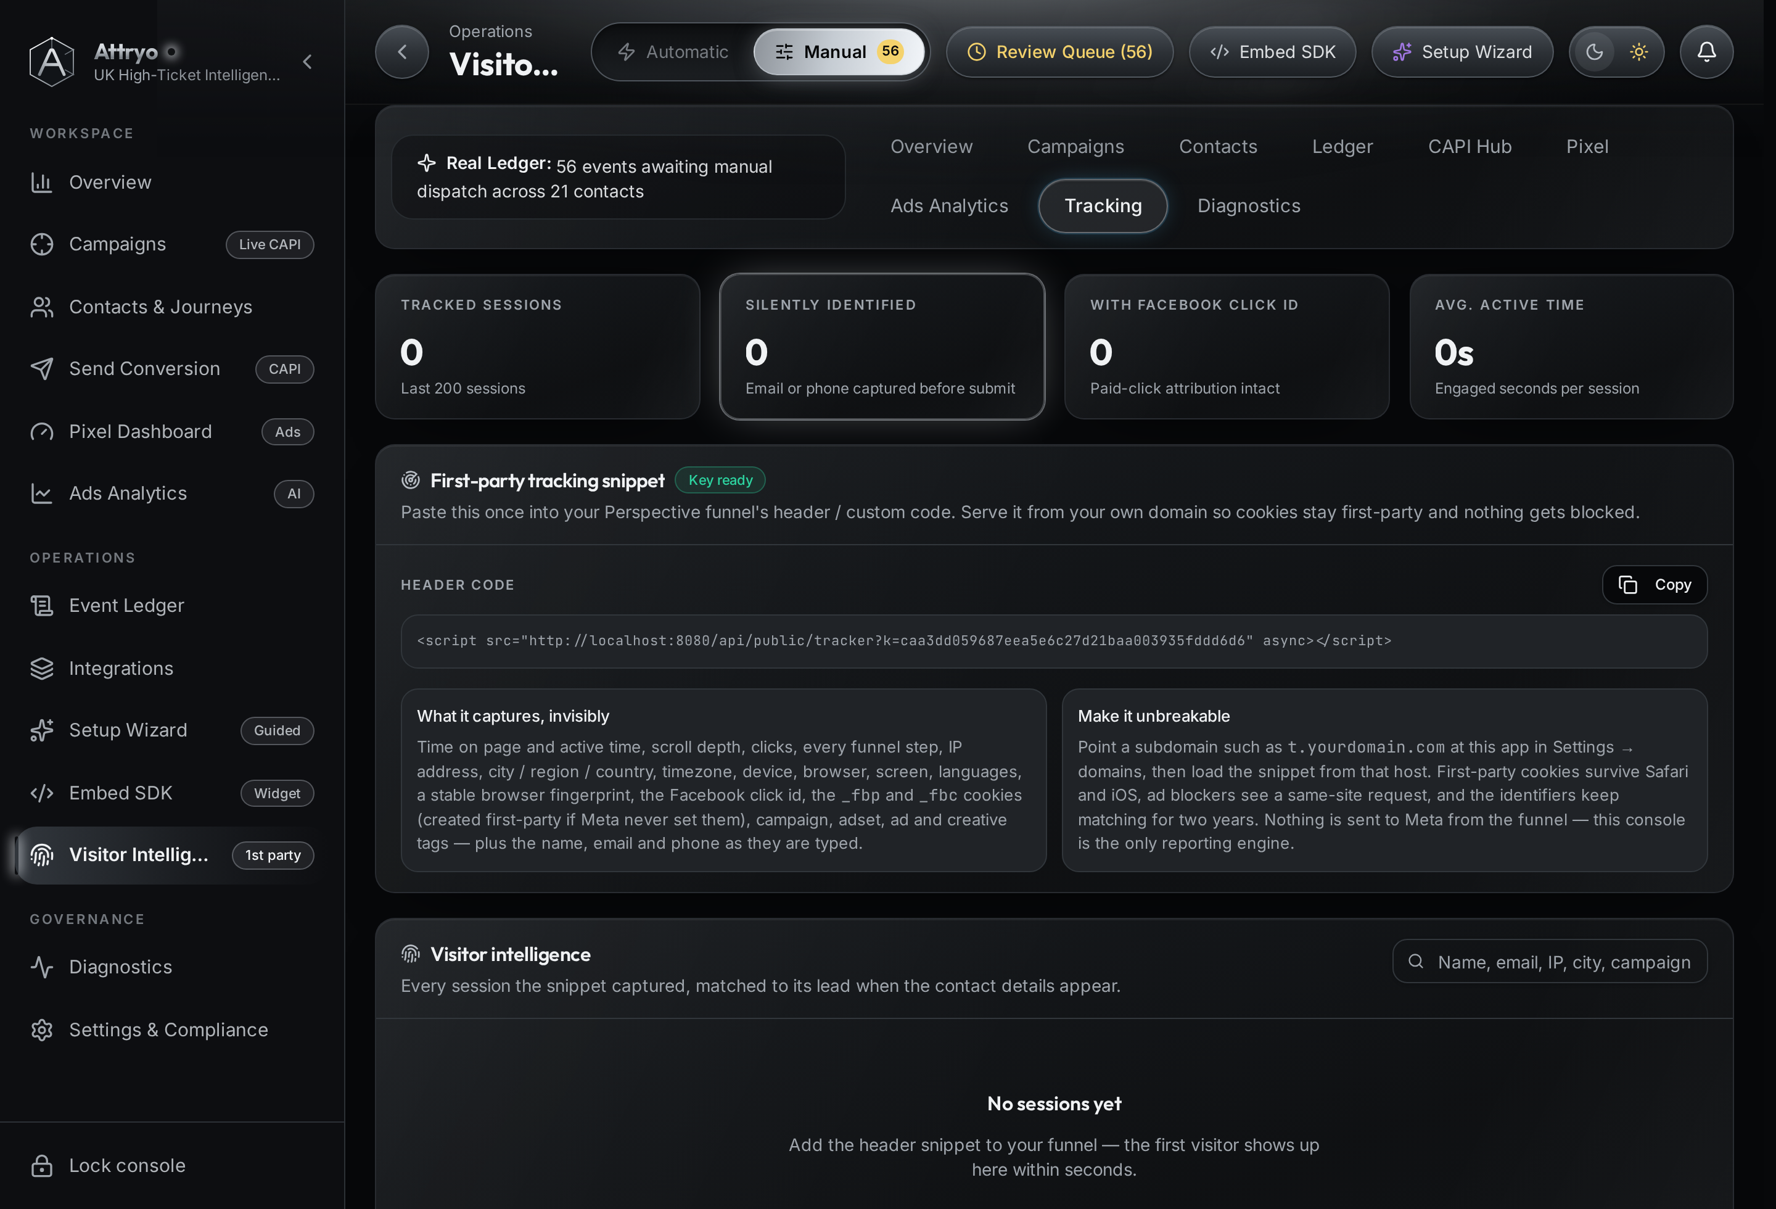This screenshot has height=1209, width=1776.
Task: Click Lock console text
Action: pyautogui.click(x=127, y=1165)
